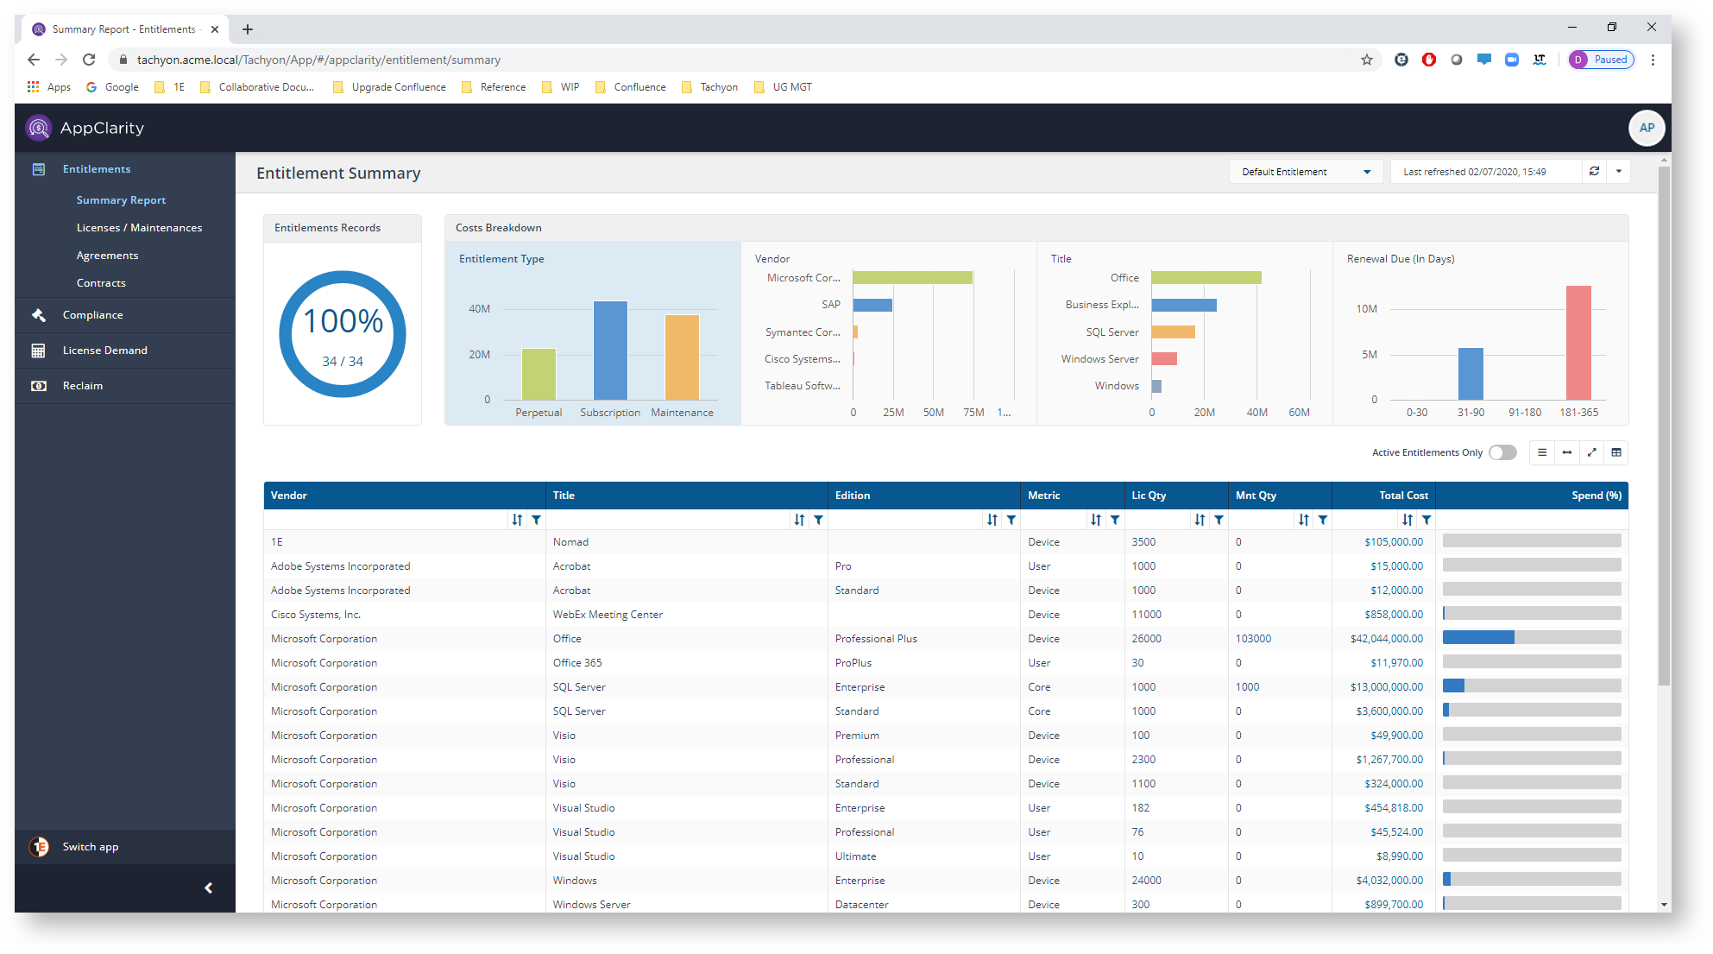This screenshot has height=954, width=1713.
Task: Open the refresh options dropdown arrow
Action: 1619,172
